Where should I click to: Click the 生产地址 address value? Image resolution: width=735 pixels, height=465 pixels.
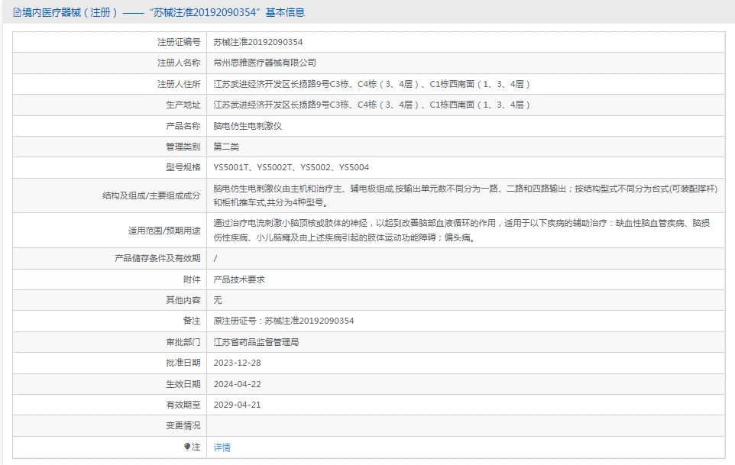click(372, 105)
